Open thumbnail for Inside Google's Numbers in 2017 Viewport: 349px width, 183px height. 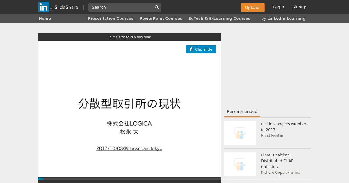coord(240,133)
